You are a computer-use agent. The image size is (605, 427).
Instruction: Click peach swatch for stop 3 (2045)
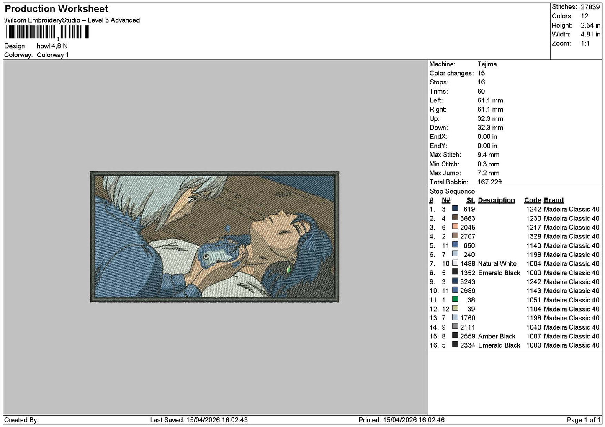click(x=455, y=227)
